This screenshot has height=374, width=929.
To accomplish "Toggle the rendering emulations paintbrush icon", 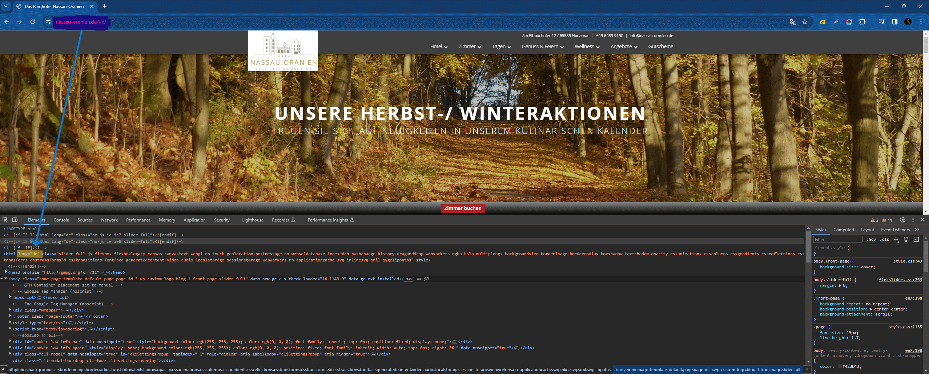I will pos(906,239).
